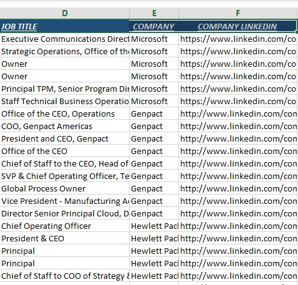Select Director Senior Principal Cloud cell
The width and height of the screenshot is (298, 285).
click(64, 213)
